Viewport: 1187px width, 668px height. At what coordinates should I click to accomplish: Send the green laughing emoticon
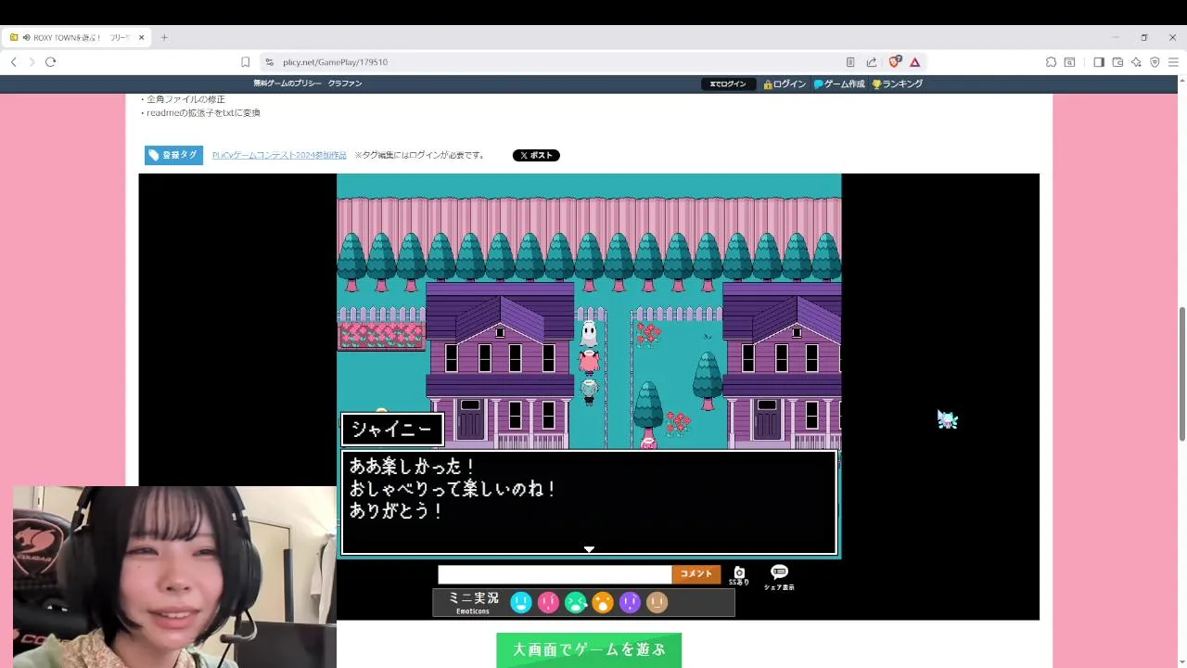(576, 602)
